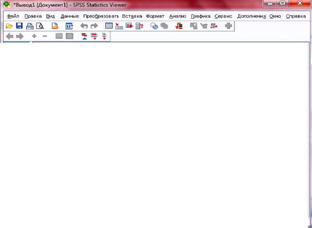Click the Open file folder icon

[x=9, y=26]
